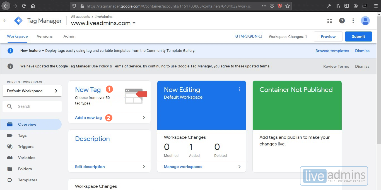Click the Add a new tag link
381x190 pixels.
(88, 118)
